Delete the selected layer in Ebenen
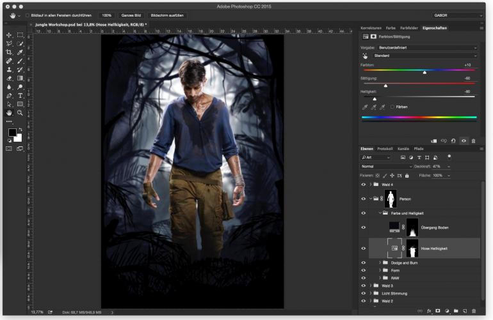 (474, 311)
